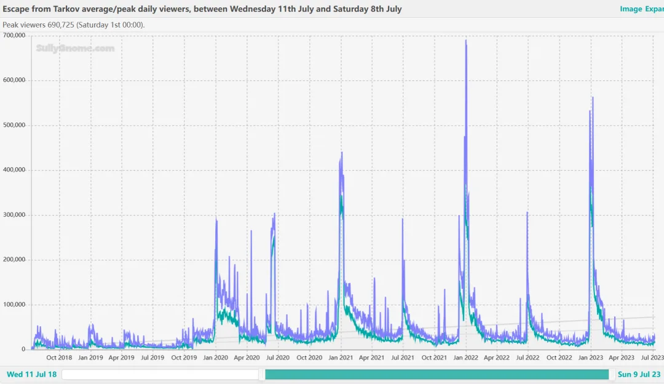Click the Image link above the chart
Viewport: 664px width, 384px height.
tap(630, 9)
